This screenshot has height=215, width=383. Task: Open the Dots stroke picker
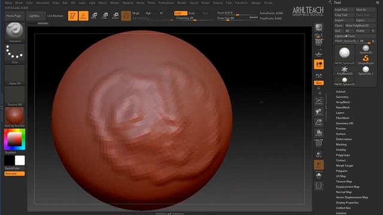[14, 54]
